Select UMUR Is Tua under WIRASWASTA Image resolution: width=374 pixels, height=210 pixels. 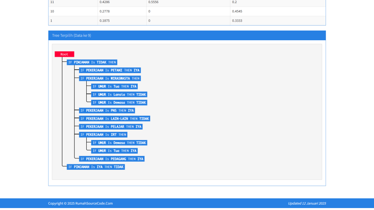point(115,87)
